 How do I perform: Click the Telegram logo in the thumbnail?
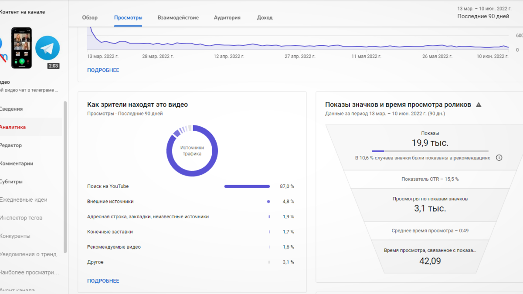(x=47, y=48)
